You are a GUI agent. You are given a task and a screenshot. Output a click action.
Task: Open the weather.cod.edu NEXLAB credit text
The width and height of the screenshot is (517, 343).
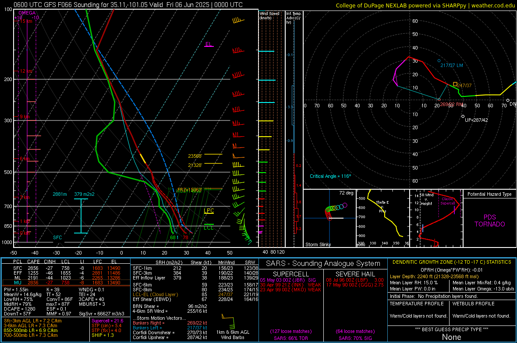(x=425, y=5)
